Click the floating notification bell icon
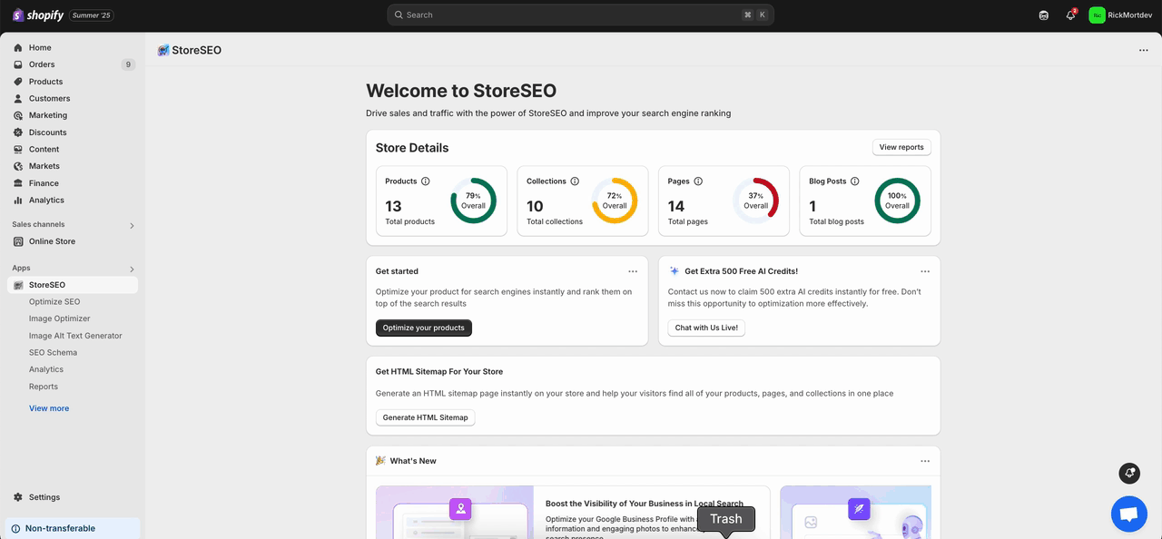Screen dimensions: 1162x539 click(1129, 473)
